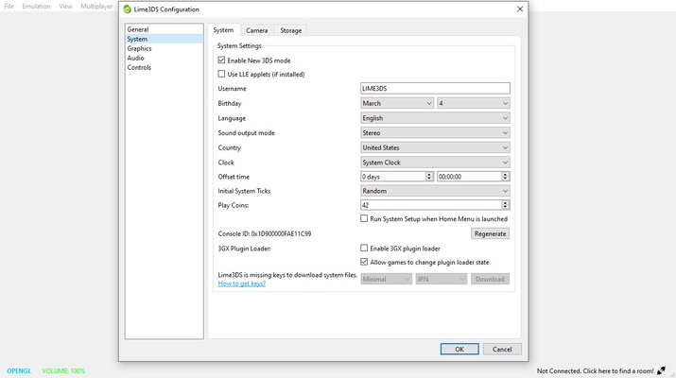The height and width of the screenshot is (378, 676).
Task: Click the Cancel button
Action: coord(502,349)
